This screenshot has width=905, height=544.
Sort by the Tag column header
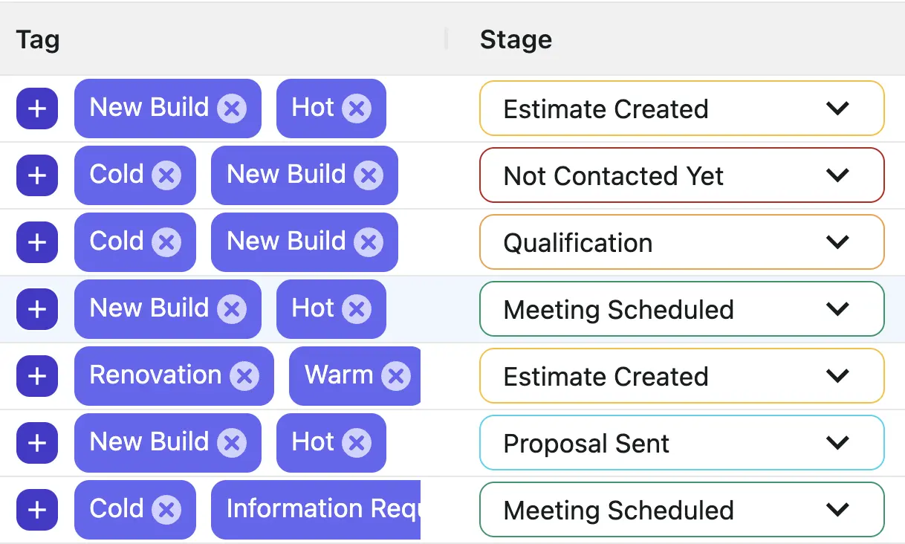38,39
